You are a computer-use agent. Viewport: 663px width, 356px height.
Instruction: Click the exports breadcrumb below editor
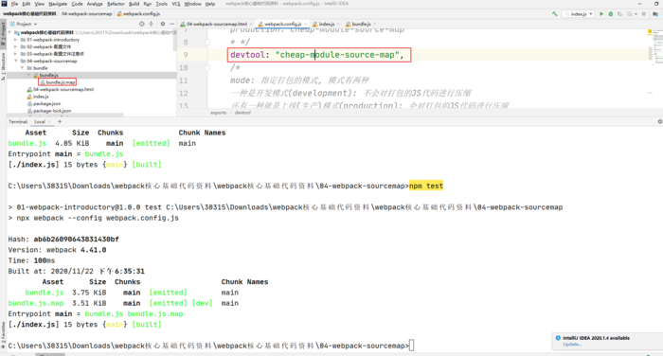(x=219, y=113)
